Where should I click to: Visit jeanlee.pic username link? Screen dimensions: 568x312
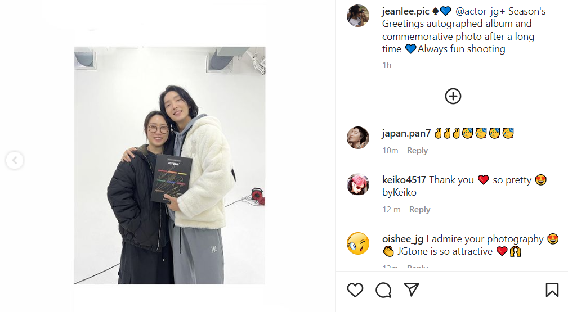tap(406, 12)
